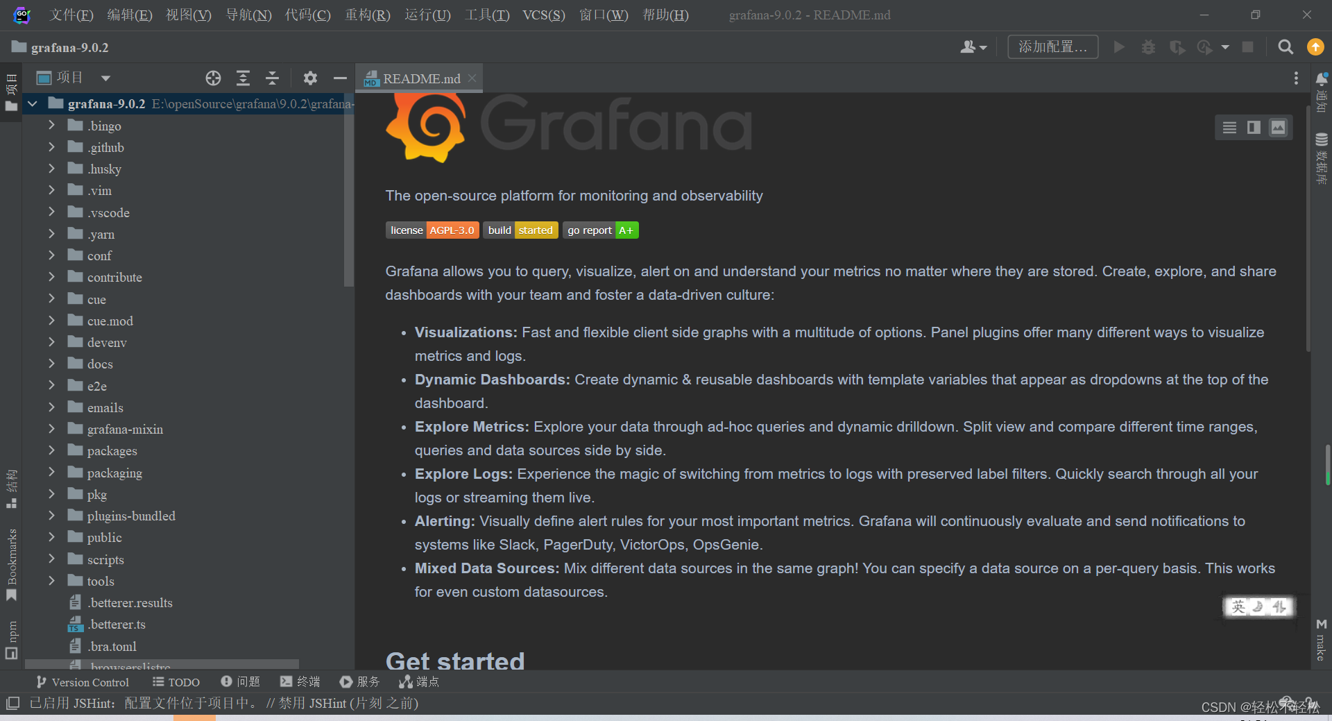Open the npm sidebar panel

(11, 639)
